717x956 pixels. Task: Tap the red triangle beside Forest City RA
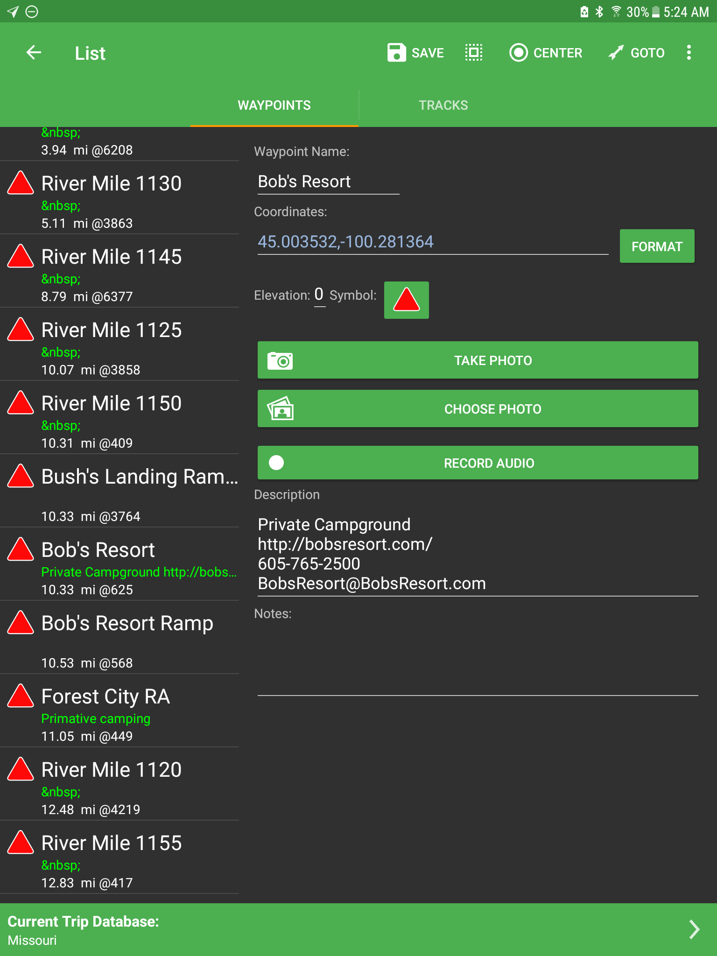[x=21, y=696]
